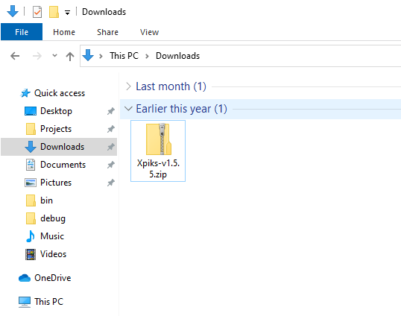Click the Downloads arrow icon in title bar
The image size is (401, 316).
pyautogui.click(x=13, y=11)
